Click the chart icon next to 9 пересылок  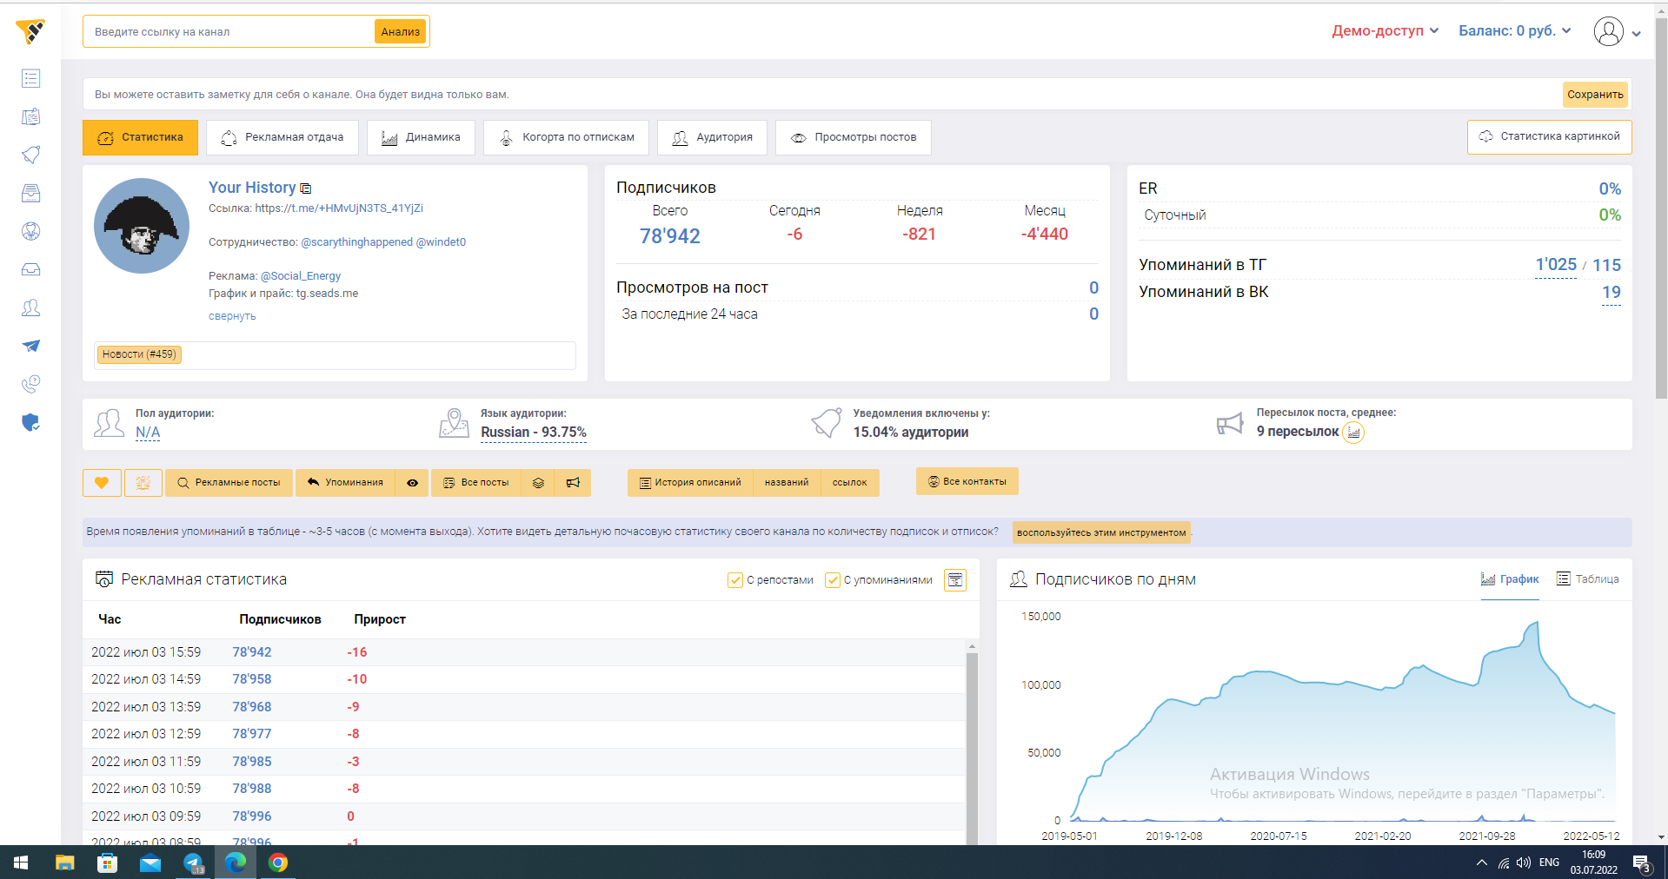coord(1353,433)
